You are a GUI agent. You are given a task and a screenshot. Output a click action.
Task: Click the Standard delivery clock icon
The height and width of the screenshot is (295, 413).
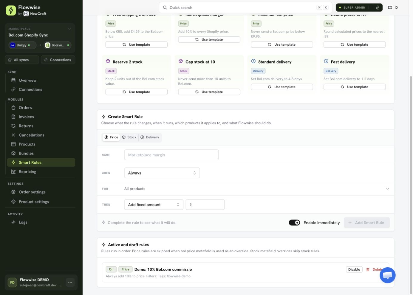coord(253,61)
